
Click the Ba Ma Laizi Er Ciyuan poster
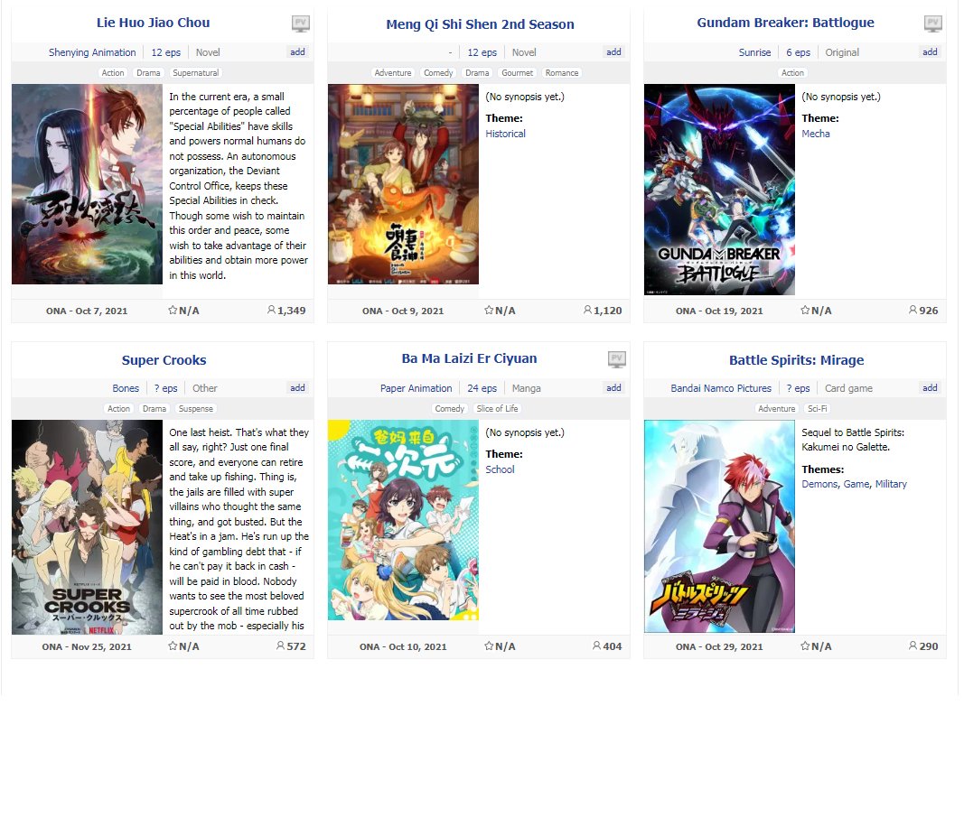pos(403,520)
